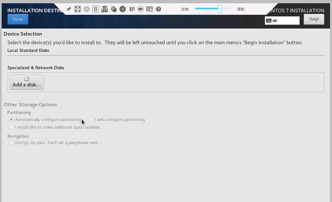The height and width of the screenshot is (202, 332).
Task: Click the mouse icon in the toolbar
Action: [113, 9]
